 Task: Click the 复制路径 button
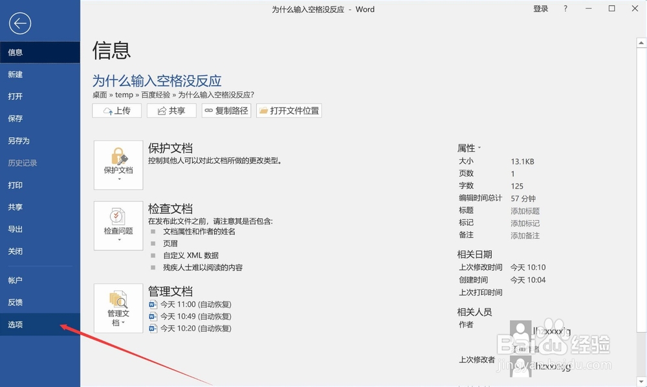[226, 111]
